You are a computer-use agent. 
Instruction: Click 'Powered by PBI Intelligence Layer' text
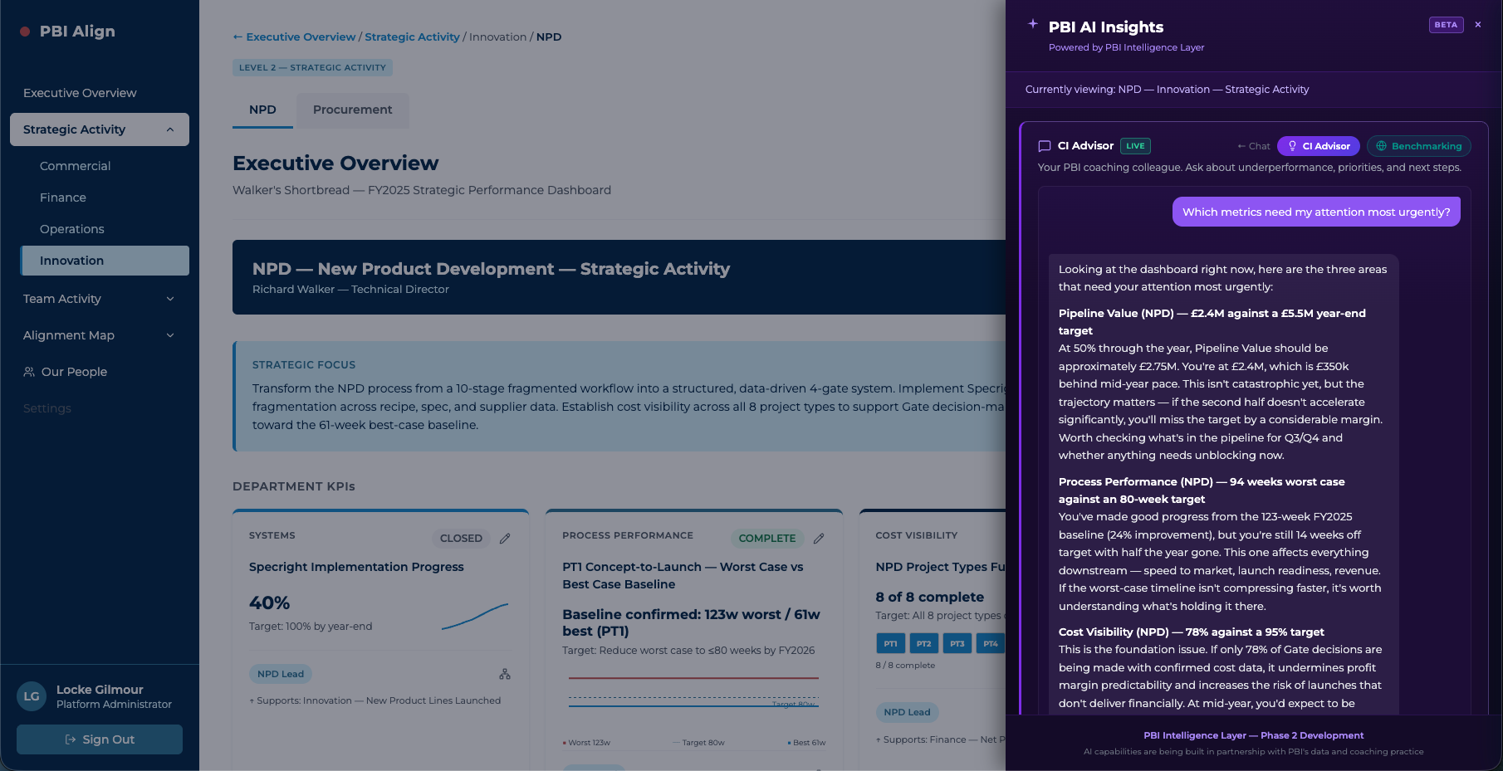click(1126, 47)
